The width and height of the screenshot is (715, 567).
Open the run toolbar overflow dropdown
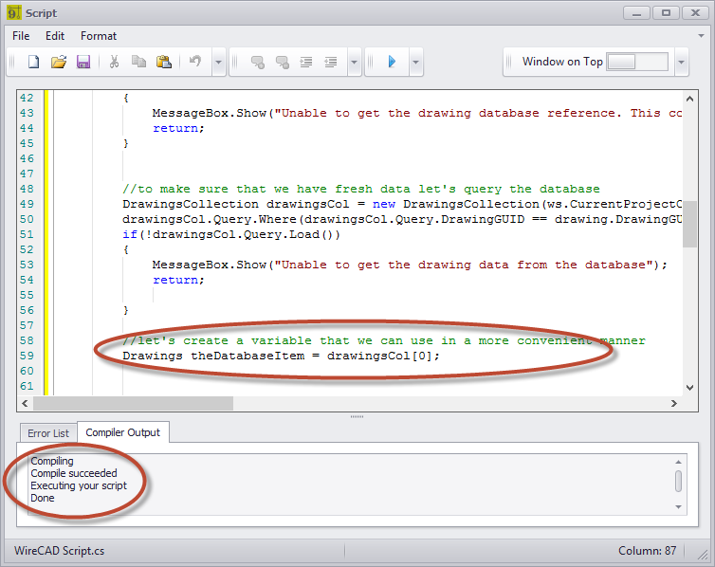tap(415, 62)
